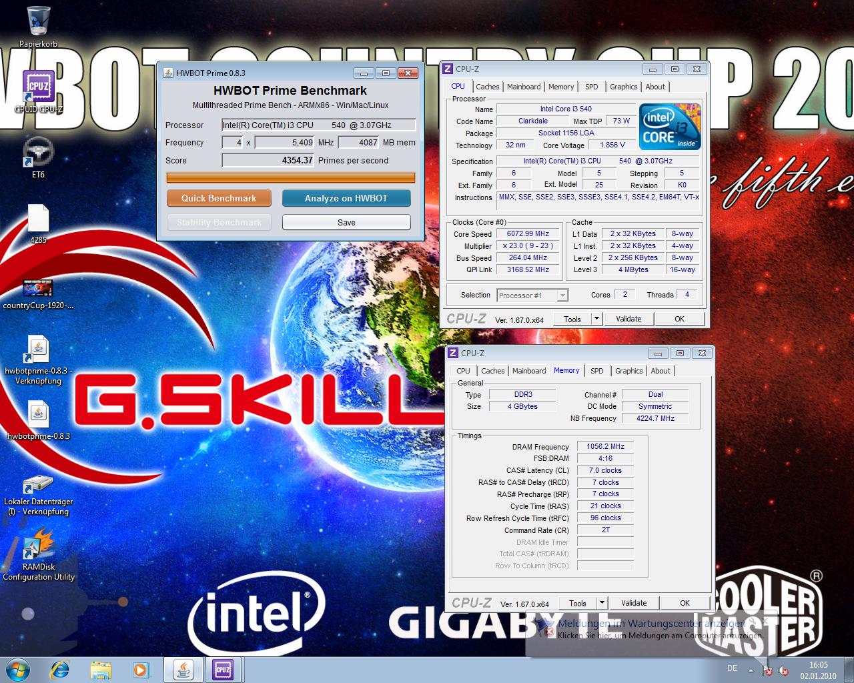This screenshot has width=854, height=683.
Task: Select the CPU tab in bottom CPU-Z window
Action: (x=463, y=371)
